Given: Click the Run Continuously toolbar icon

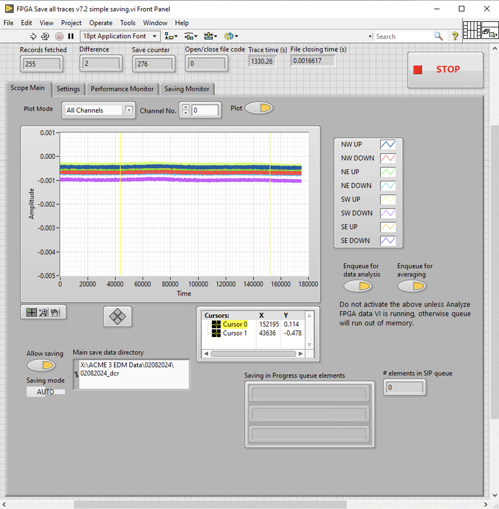Looking at the screenshot, I should [x=45, y=36].
